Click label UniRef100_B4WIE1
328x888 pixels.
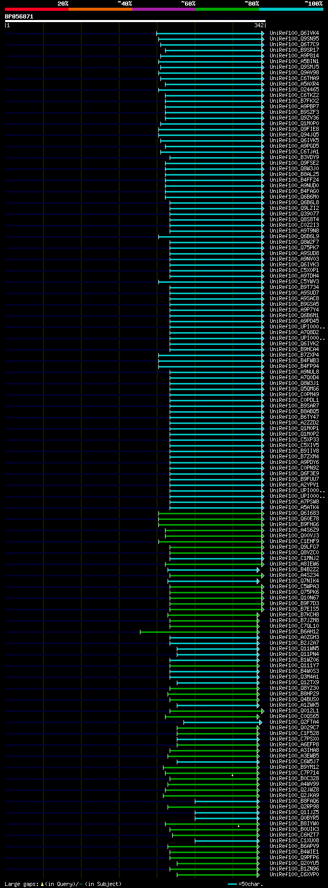pyautogui.click(x=294, y=852)
